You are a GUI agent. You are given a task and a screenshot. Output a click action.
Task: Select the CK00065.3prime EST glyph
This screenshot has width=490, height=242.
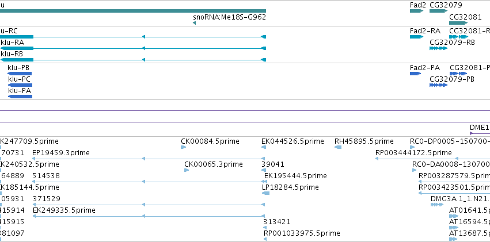pos(187,170)
